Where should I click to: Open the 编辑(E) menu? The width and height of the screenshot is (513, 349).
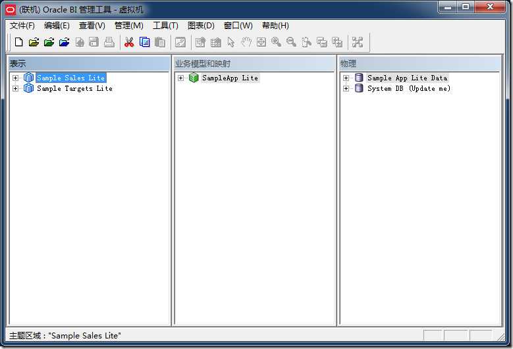coord(57,26)
